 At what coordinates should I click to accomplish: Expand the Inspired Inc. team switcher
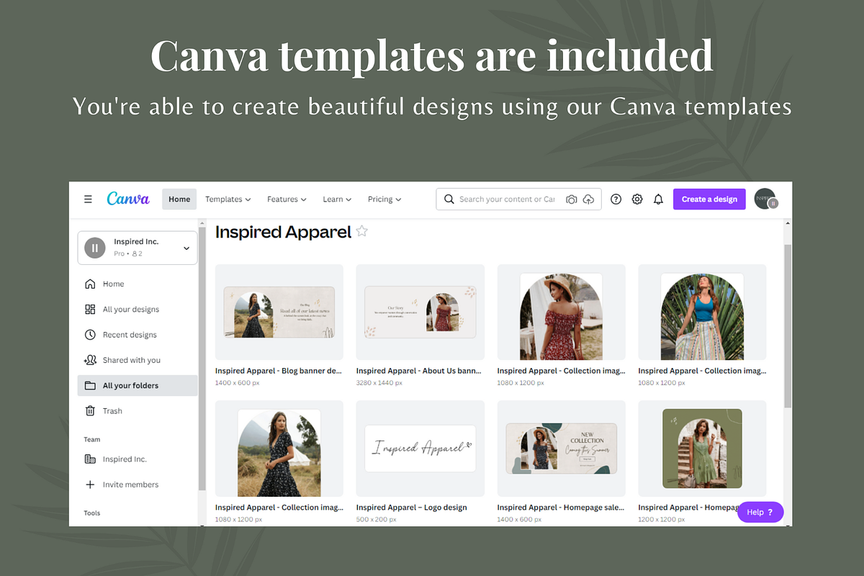[186, 248]
